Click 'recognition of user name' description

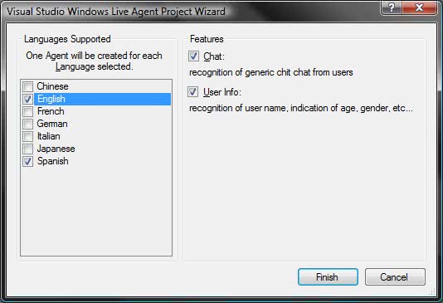[x=301, y=108]
